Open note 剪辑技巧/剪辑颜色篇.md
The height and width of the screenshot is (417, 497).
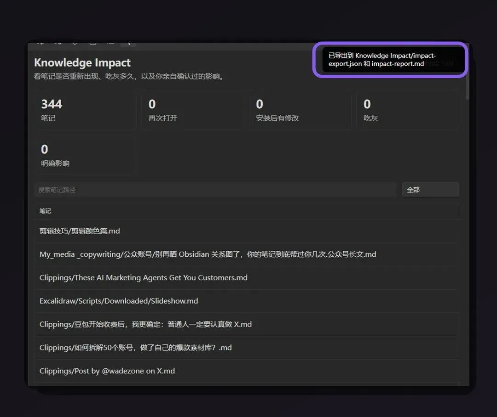tap(247, 231)
